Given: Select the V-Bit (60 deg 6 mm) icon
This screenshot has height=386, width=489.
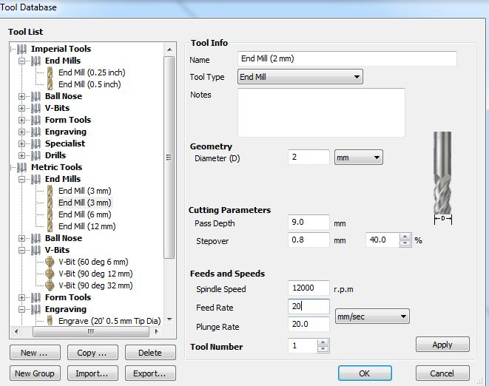Looking at the screenshot, I should (x=50, y=262).
